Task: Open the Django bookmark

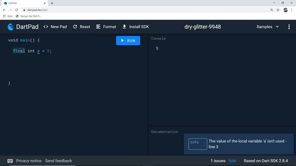Action: pos(29,16)
